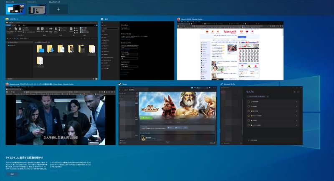Click the Settings gear icon in title
334x181 pixels.
click(102, 19)
